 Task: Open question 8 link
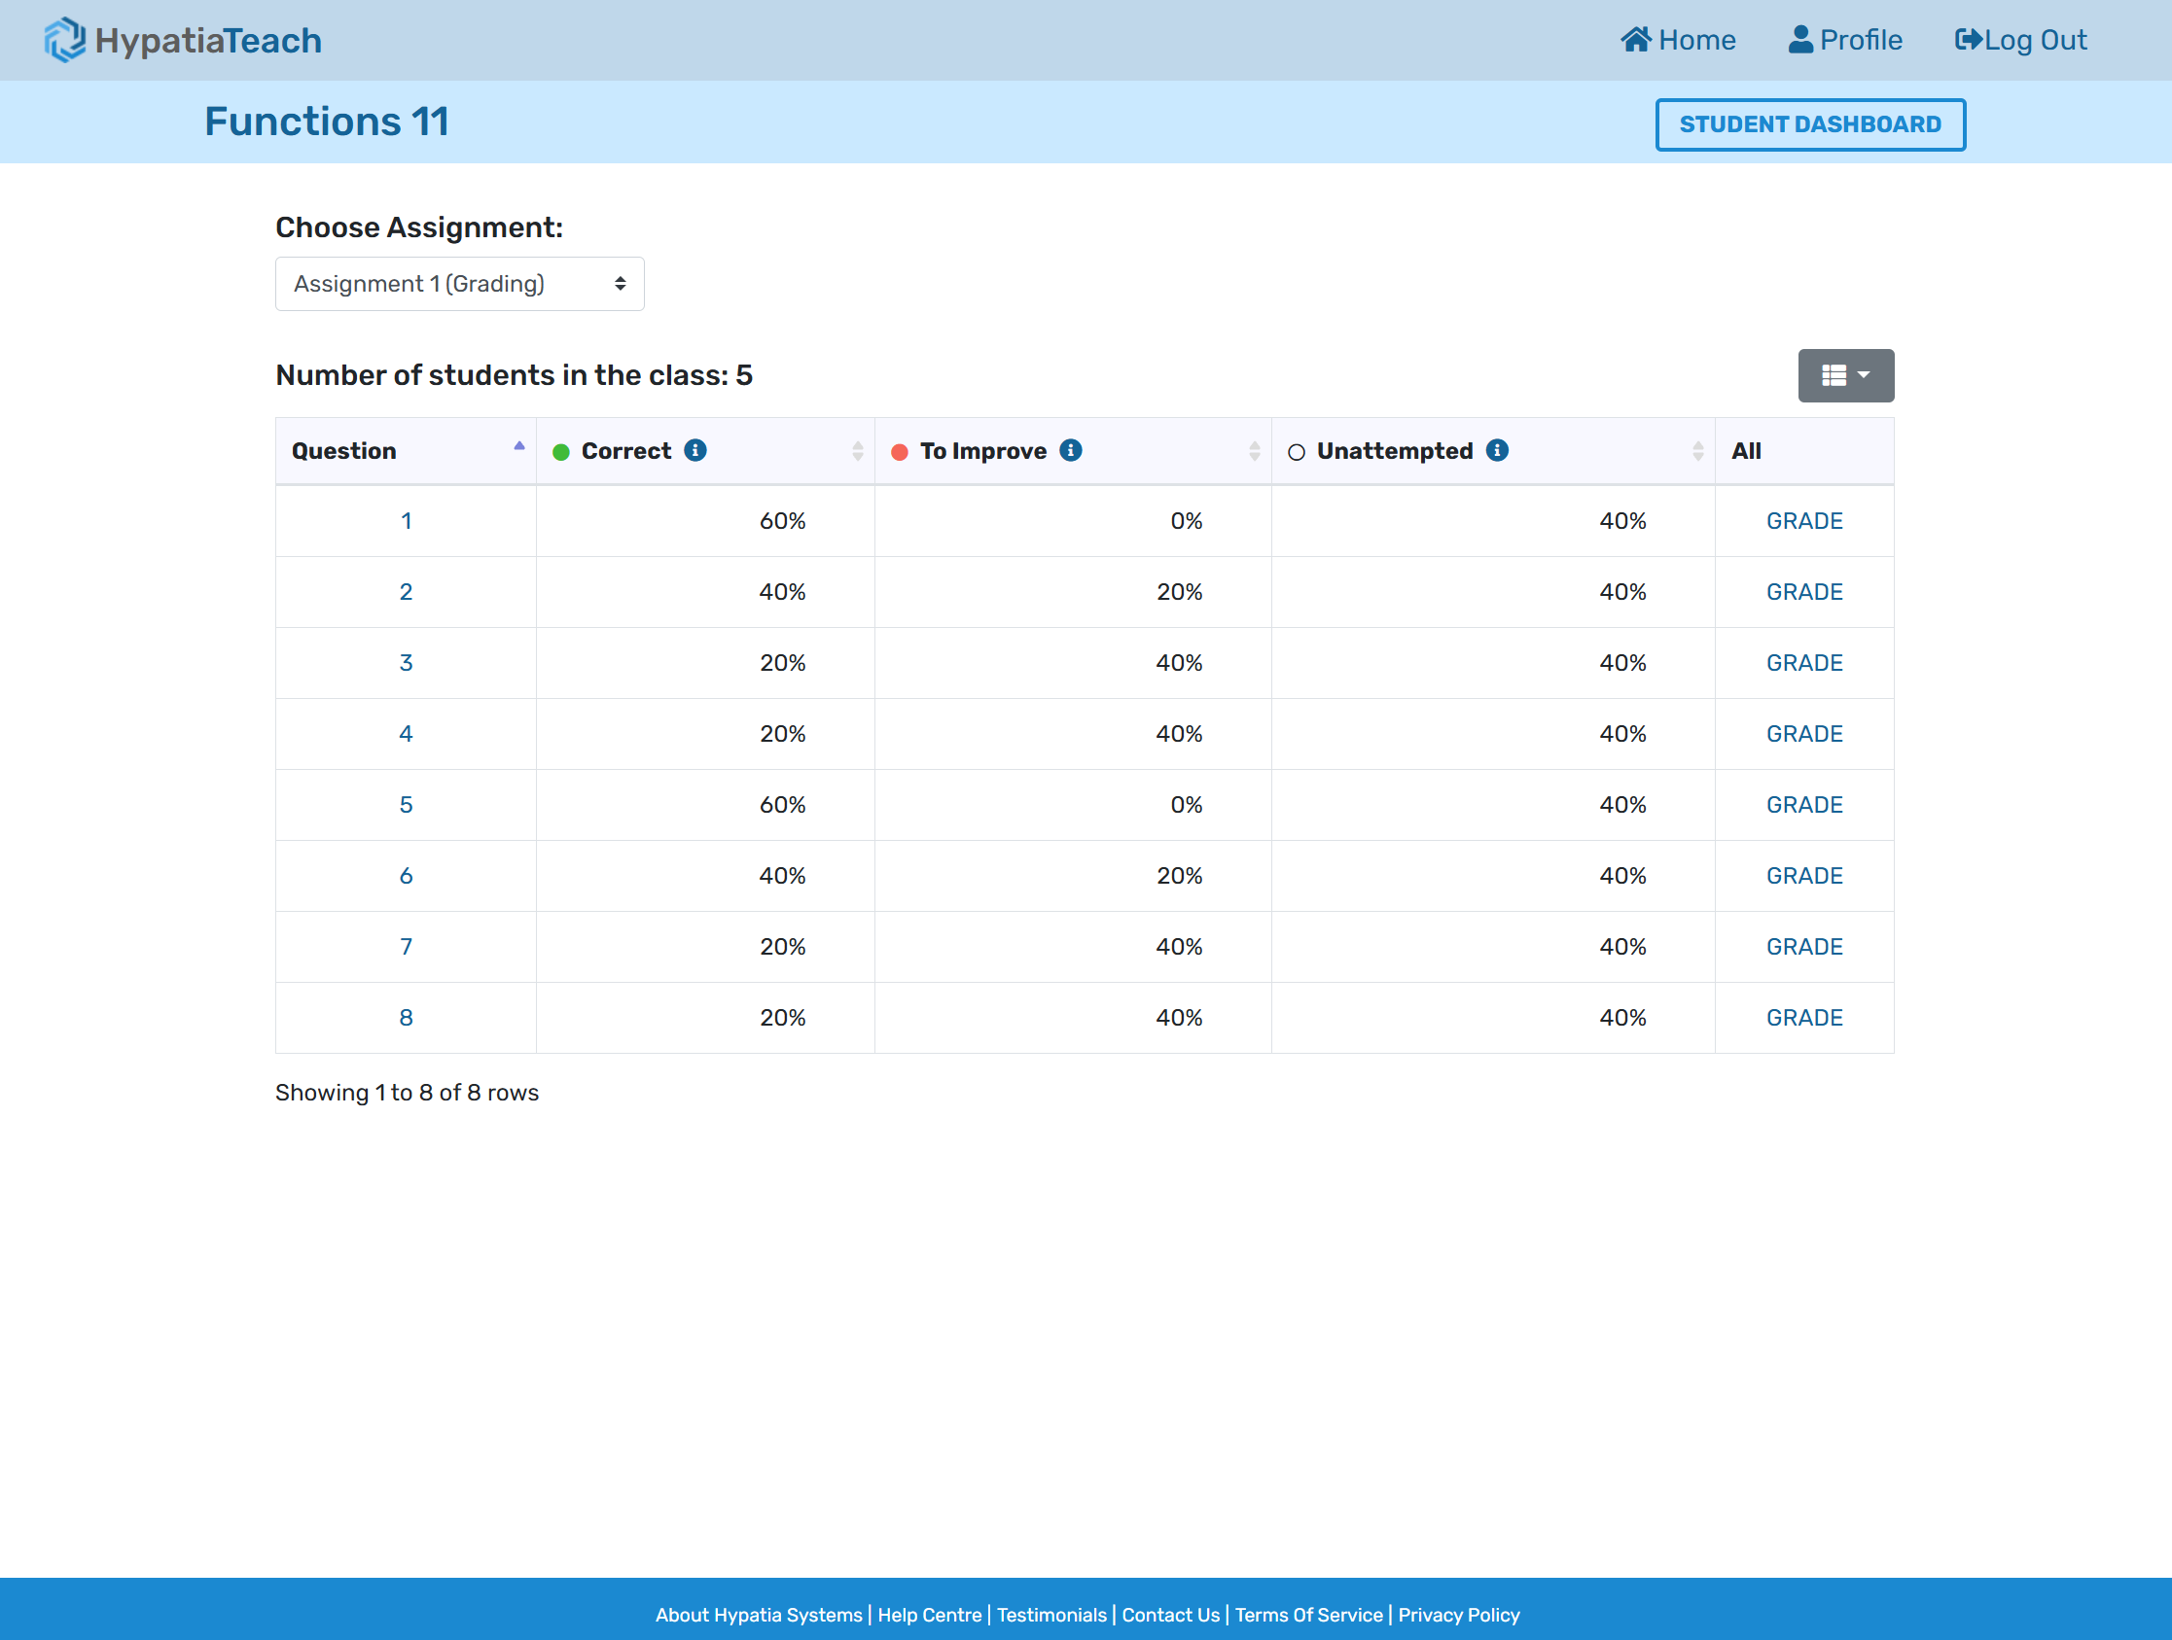(406, 1018)
